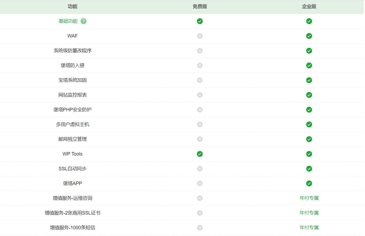Select the 免费版 column header
The image size is (365, 236).
click(200, 7)
